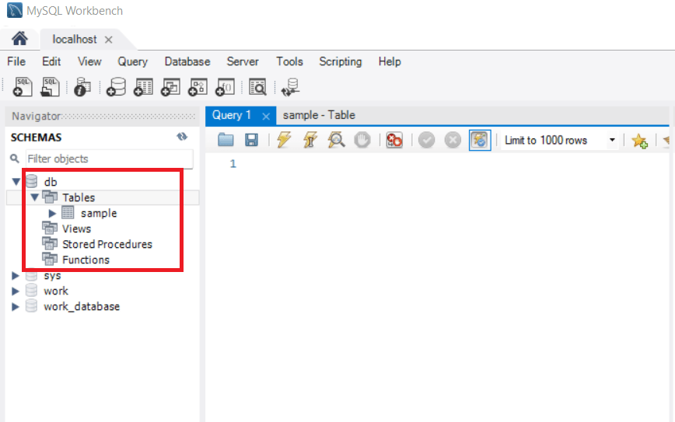Create a new SQL tab icon

point(23,87)
